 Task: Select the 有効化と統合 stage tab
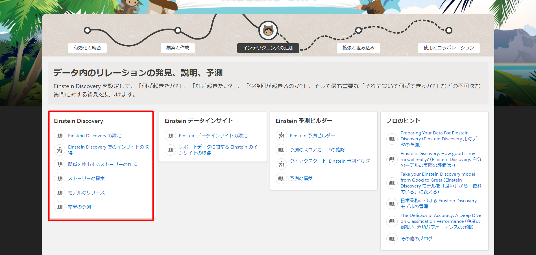tap(87, 48)
